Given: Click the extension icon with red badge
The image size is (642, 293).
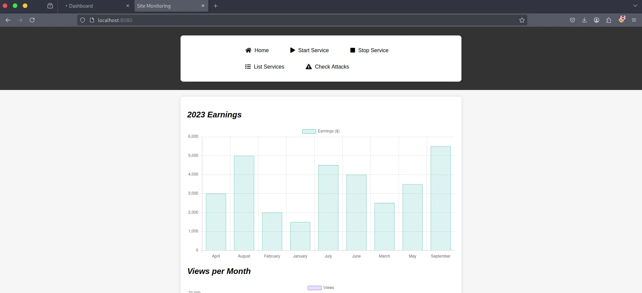Looking at the screenshot, I should 622,19.
